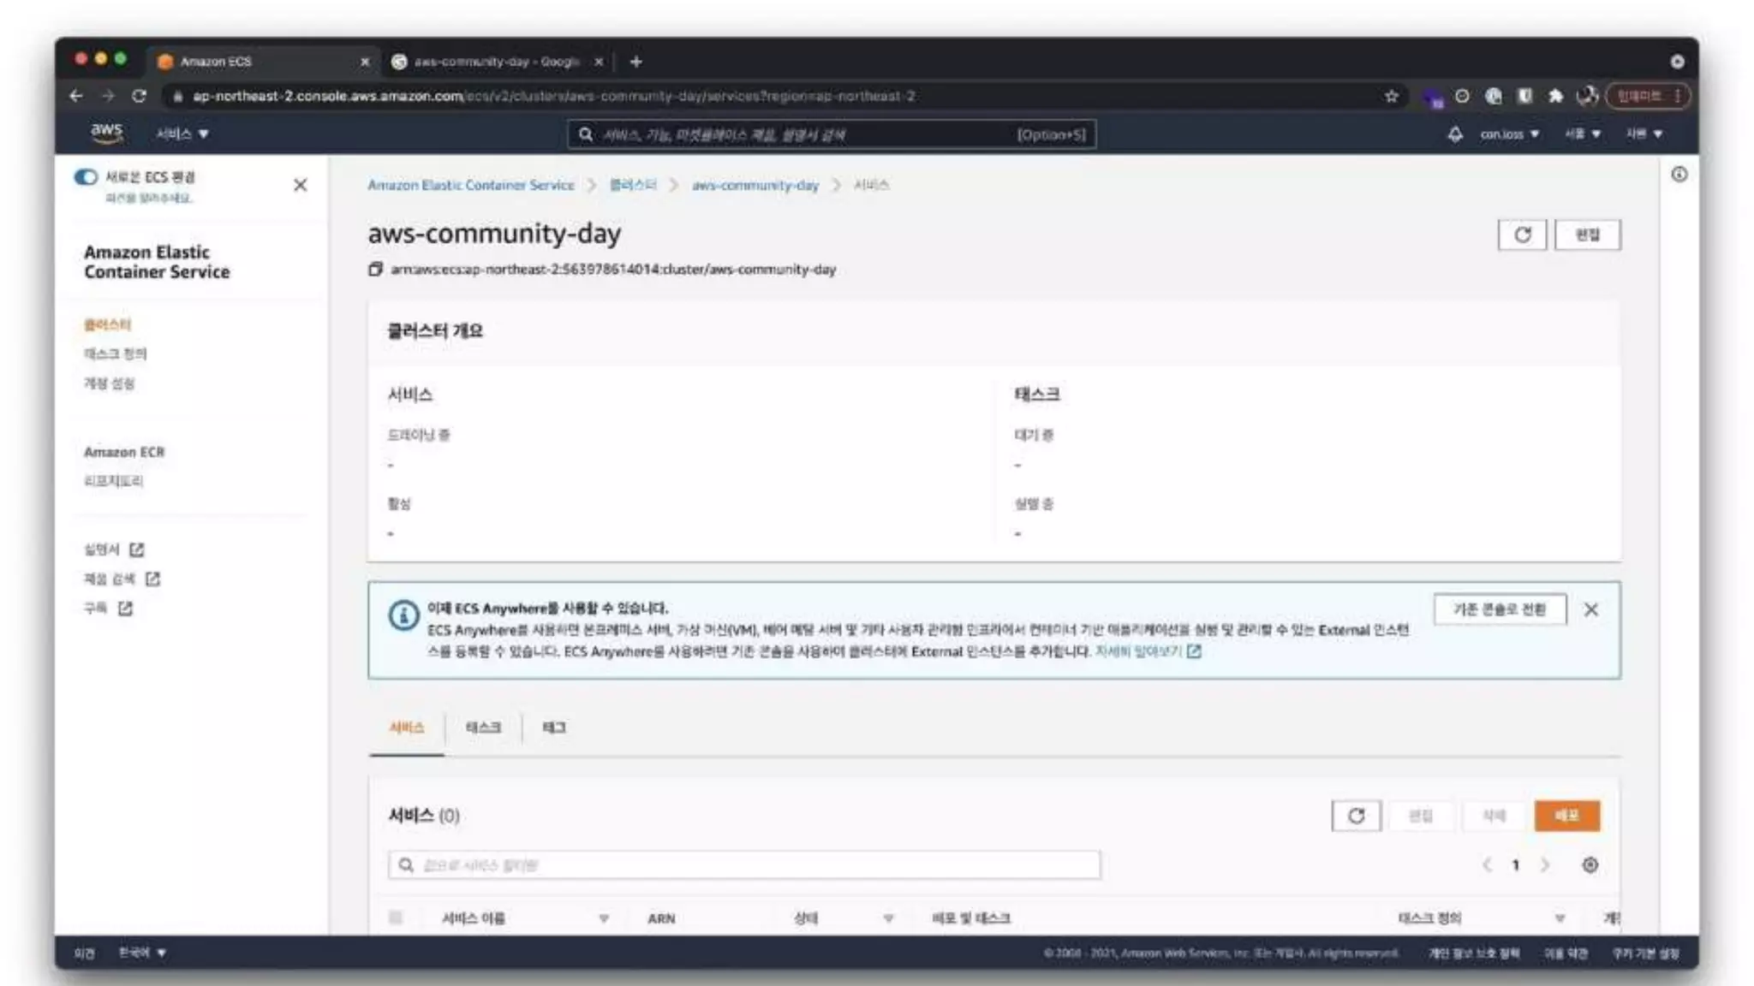Switch to the Tasks tab
Viewport: 1754px width, 986px height.
click(483, 728)
